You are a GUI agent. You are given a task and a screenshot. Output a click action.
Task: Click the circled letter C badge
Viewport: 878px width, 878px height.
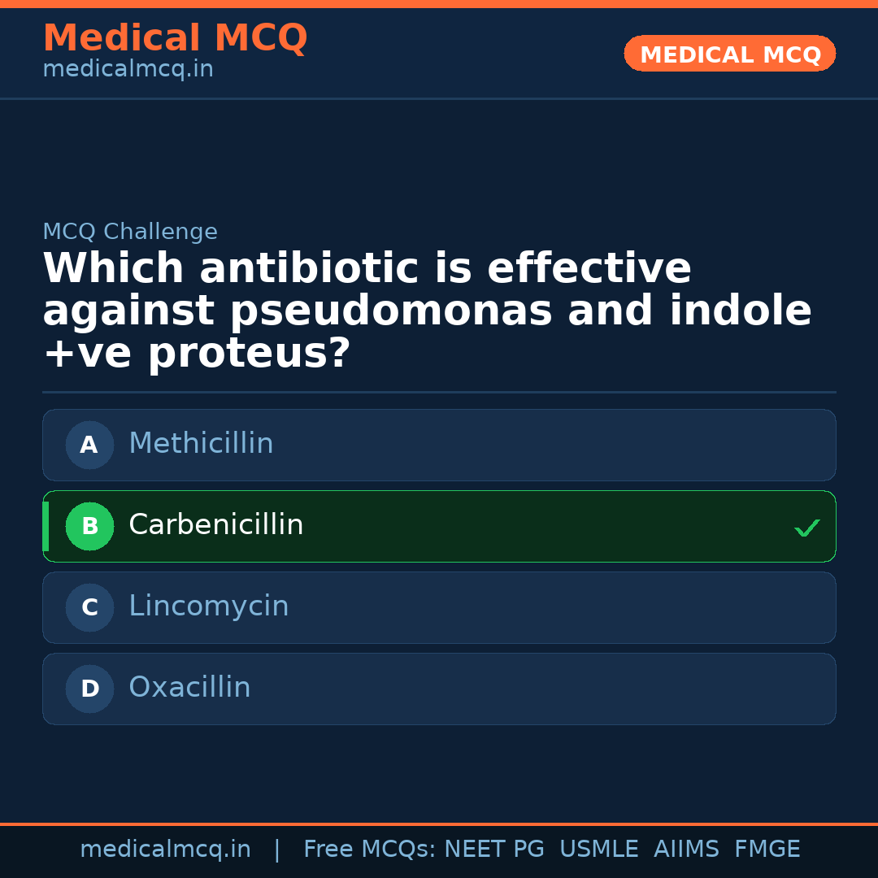pyautogui.click(x=89, y=607)
